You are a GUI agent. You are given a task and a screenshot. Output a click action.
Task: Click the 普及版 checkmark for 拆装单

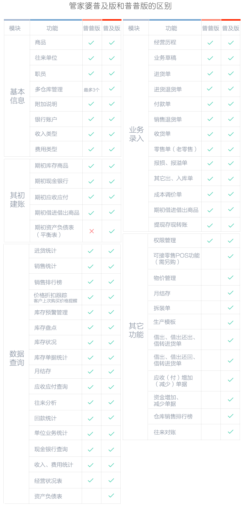231,308
